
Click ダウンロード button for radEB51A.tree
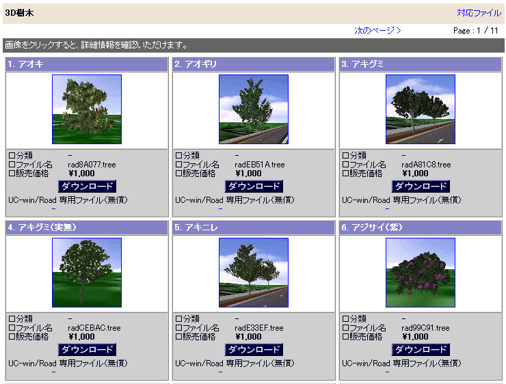254,187
